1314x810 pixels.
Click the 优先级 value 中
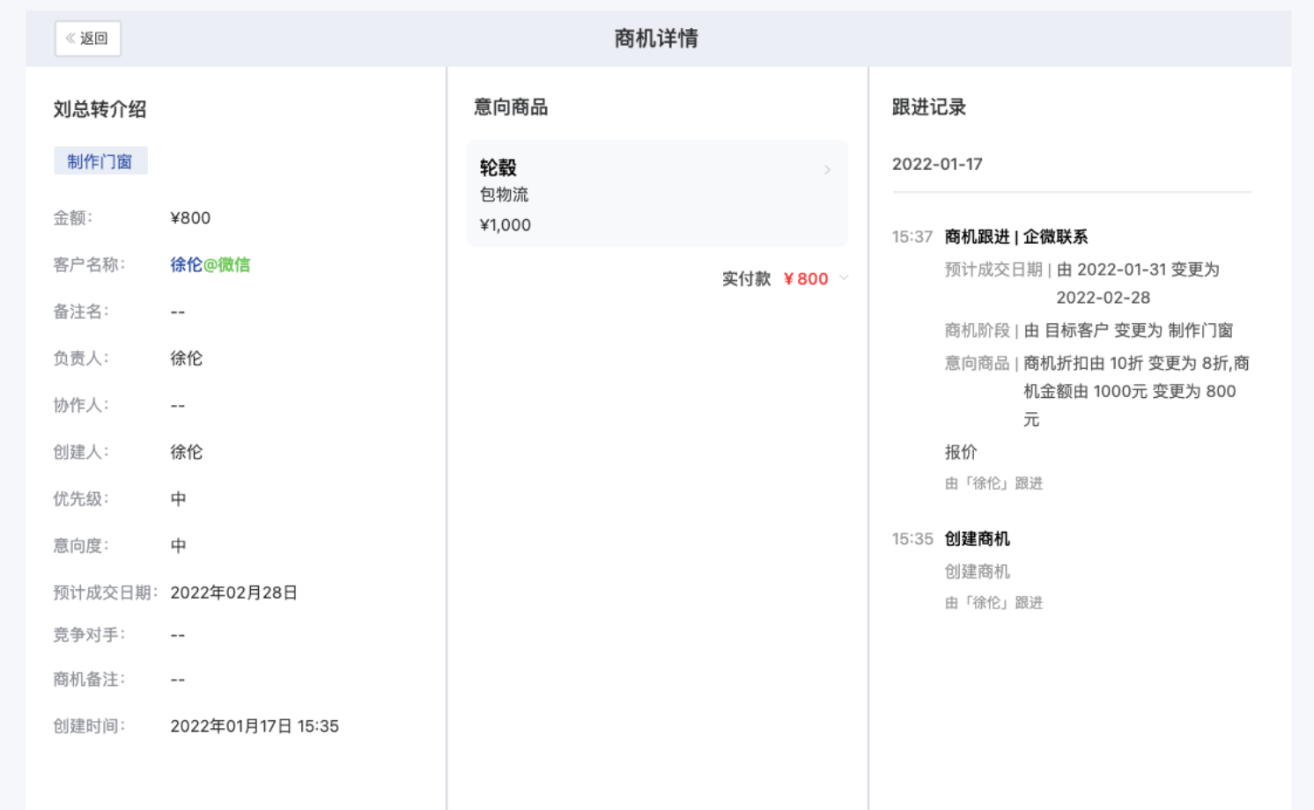click(x=179, y=499)
